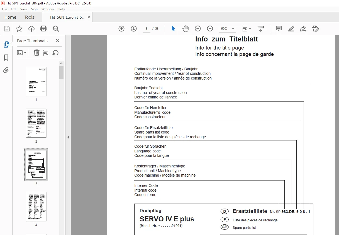The width and height of the screenshot is (339, 235).
Task: Close the Page Thumbnails panel
Action: 58,41
